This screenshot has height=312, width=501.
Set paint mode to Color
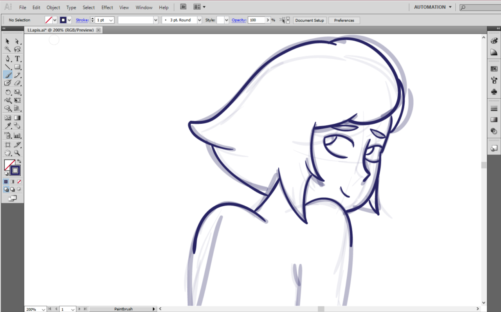point(6,182)
